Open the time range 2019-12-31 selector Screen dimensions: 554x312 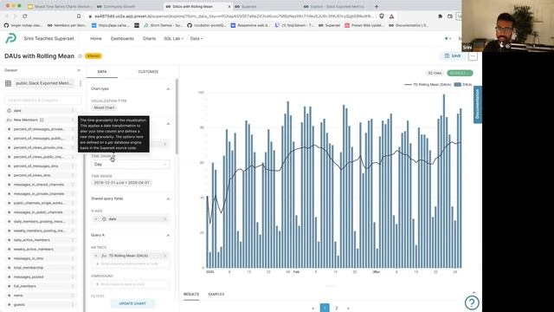coord(121,183)
